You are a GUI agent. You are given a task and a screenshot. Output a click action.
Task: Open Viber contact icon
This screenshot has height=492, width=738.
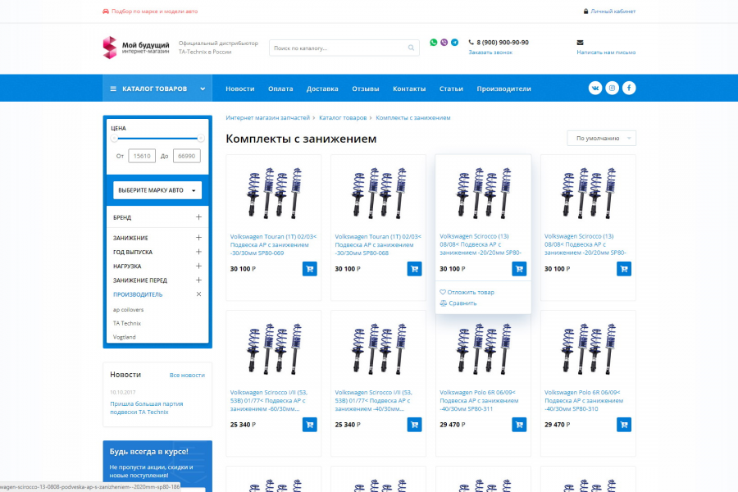444,43
